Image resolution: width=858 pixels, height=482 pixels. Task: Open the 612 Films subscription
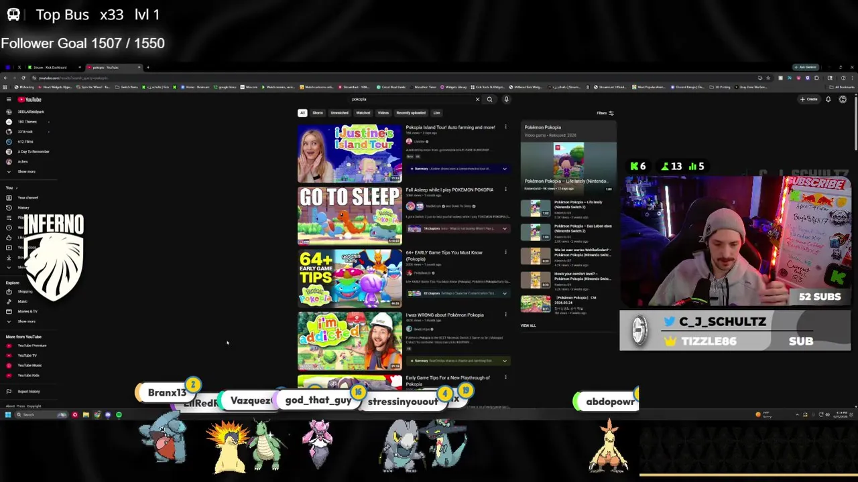pyautogui.click(x=20, y=142)
